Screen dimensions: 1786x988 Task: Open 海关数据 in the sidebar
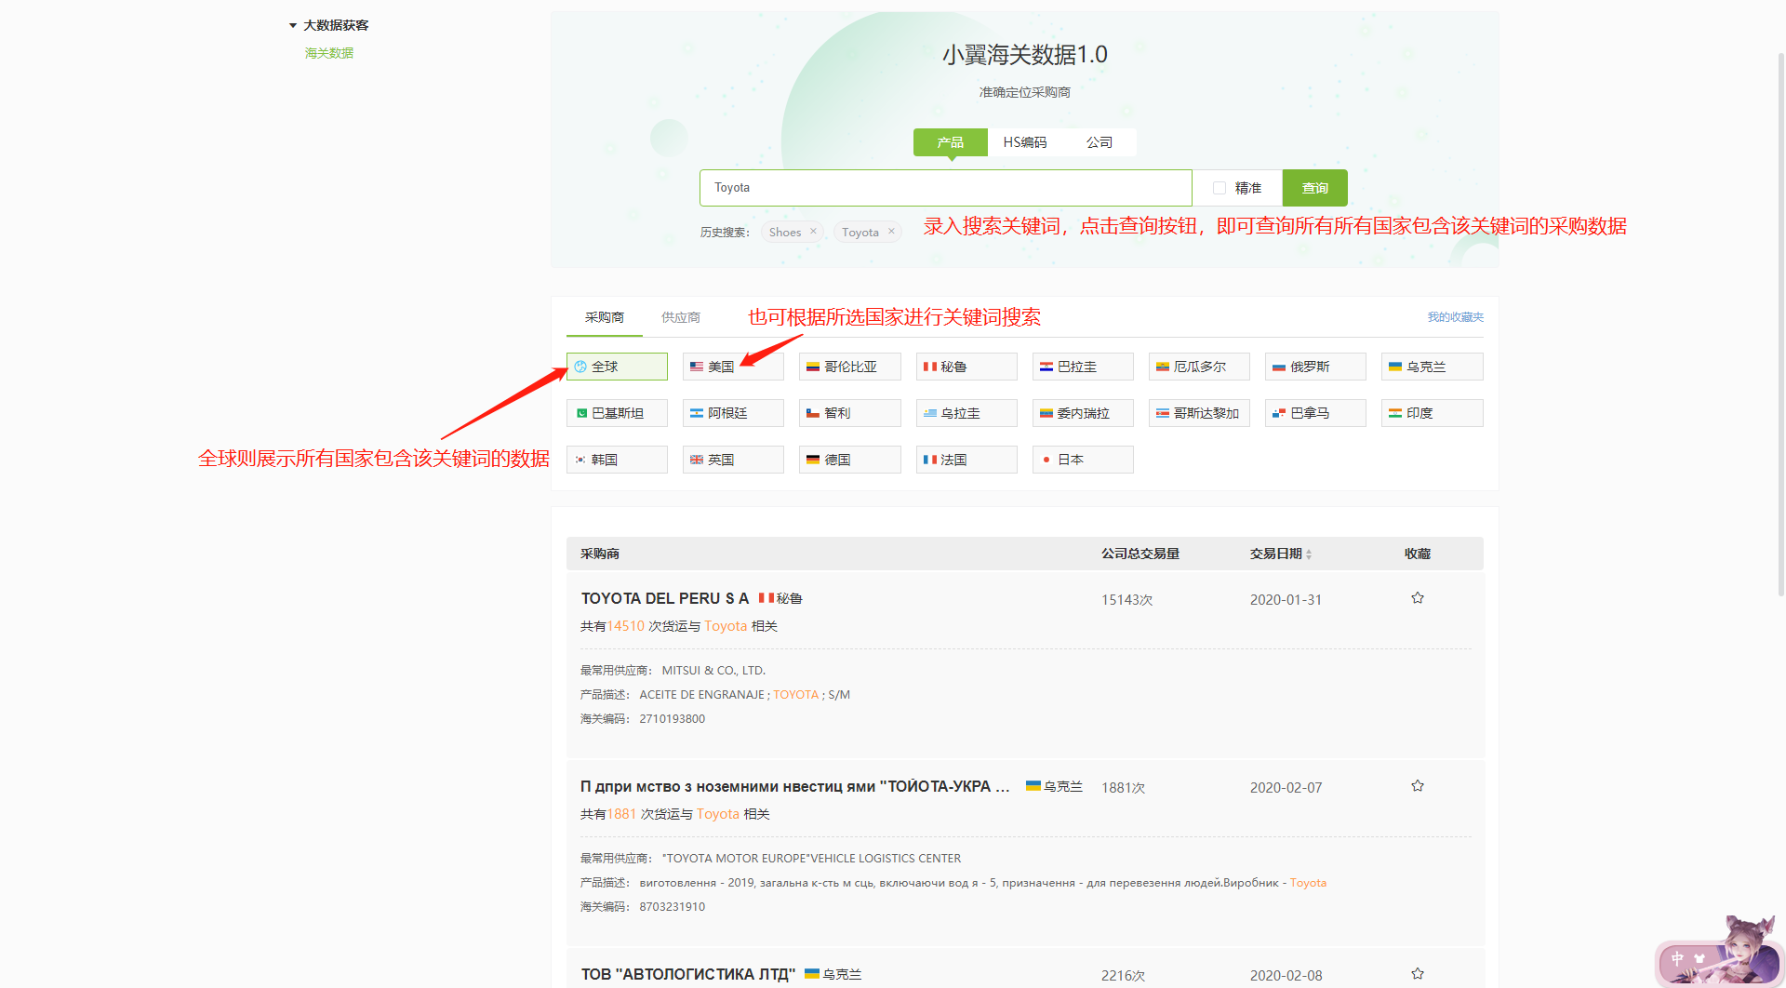329,53
